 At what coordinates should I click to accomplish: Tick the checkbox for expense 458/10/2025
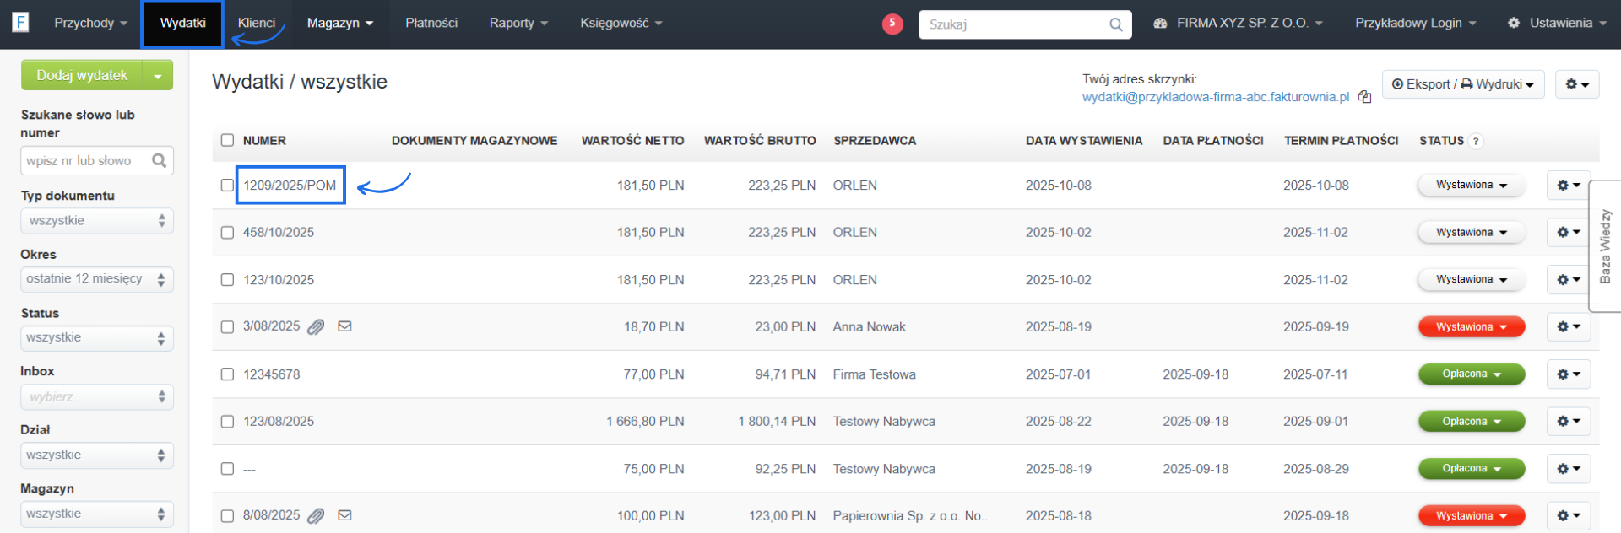click(227, 233)
